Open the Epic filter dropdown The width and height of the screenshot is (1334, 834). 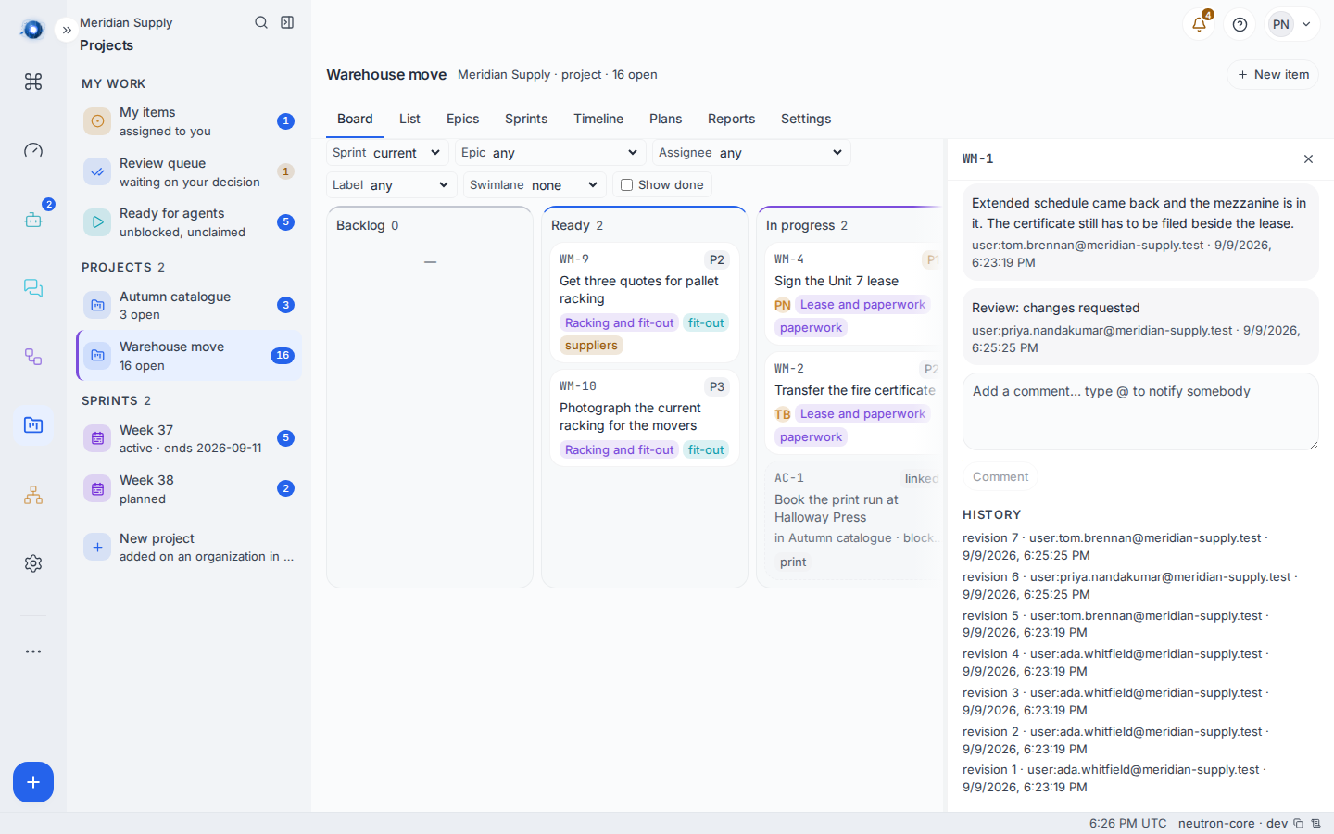(550, 153)
